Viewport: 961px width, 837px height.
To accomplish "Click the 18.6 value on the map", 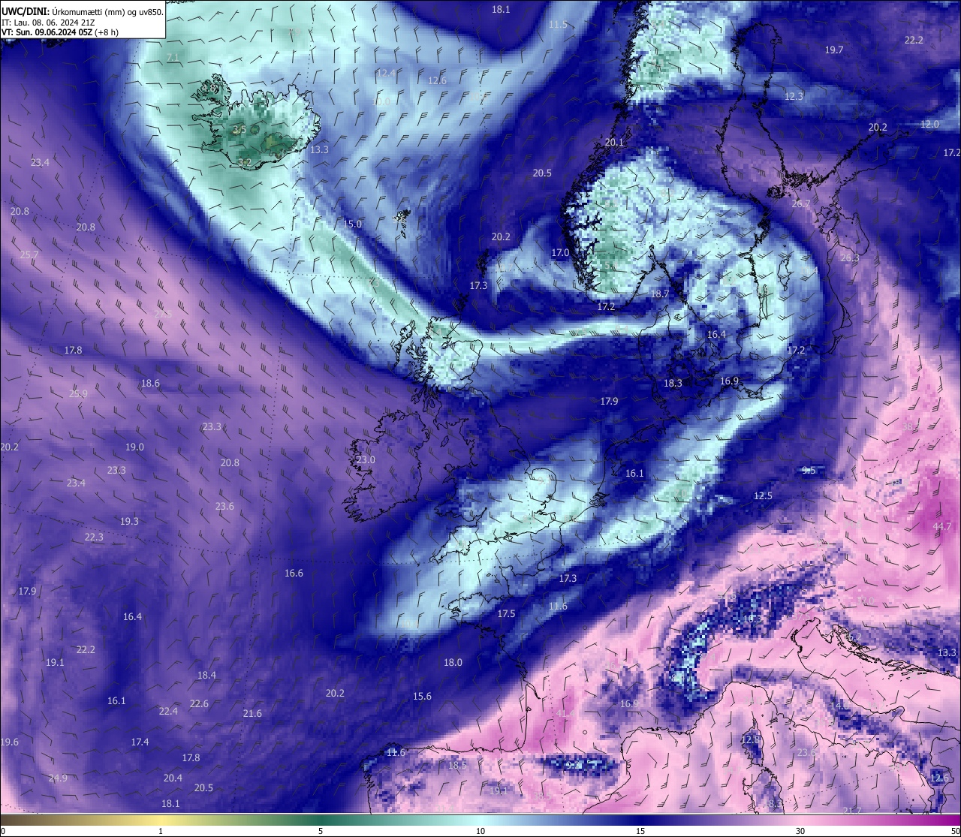I will (150, 383).
